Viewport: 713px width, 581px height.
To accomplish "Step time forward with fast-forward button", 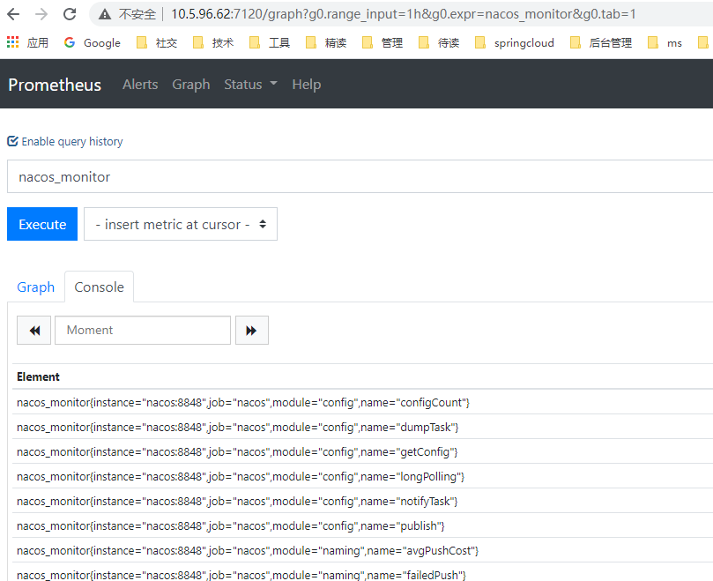I will pyautogui.click(x=252, y=331).
